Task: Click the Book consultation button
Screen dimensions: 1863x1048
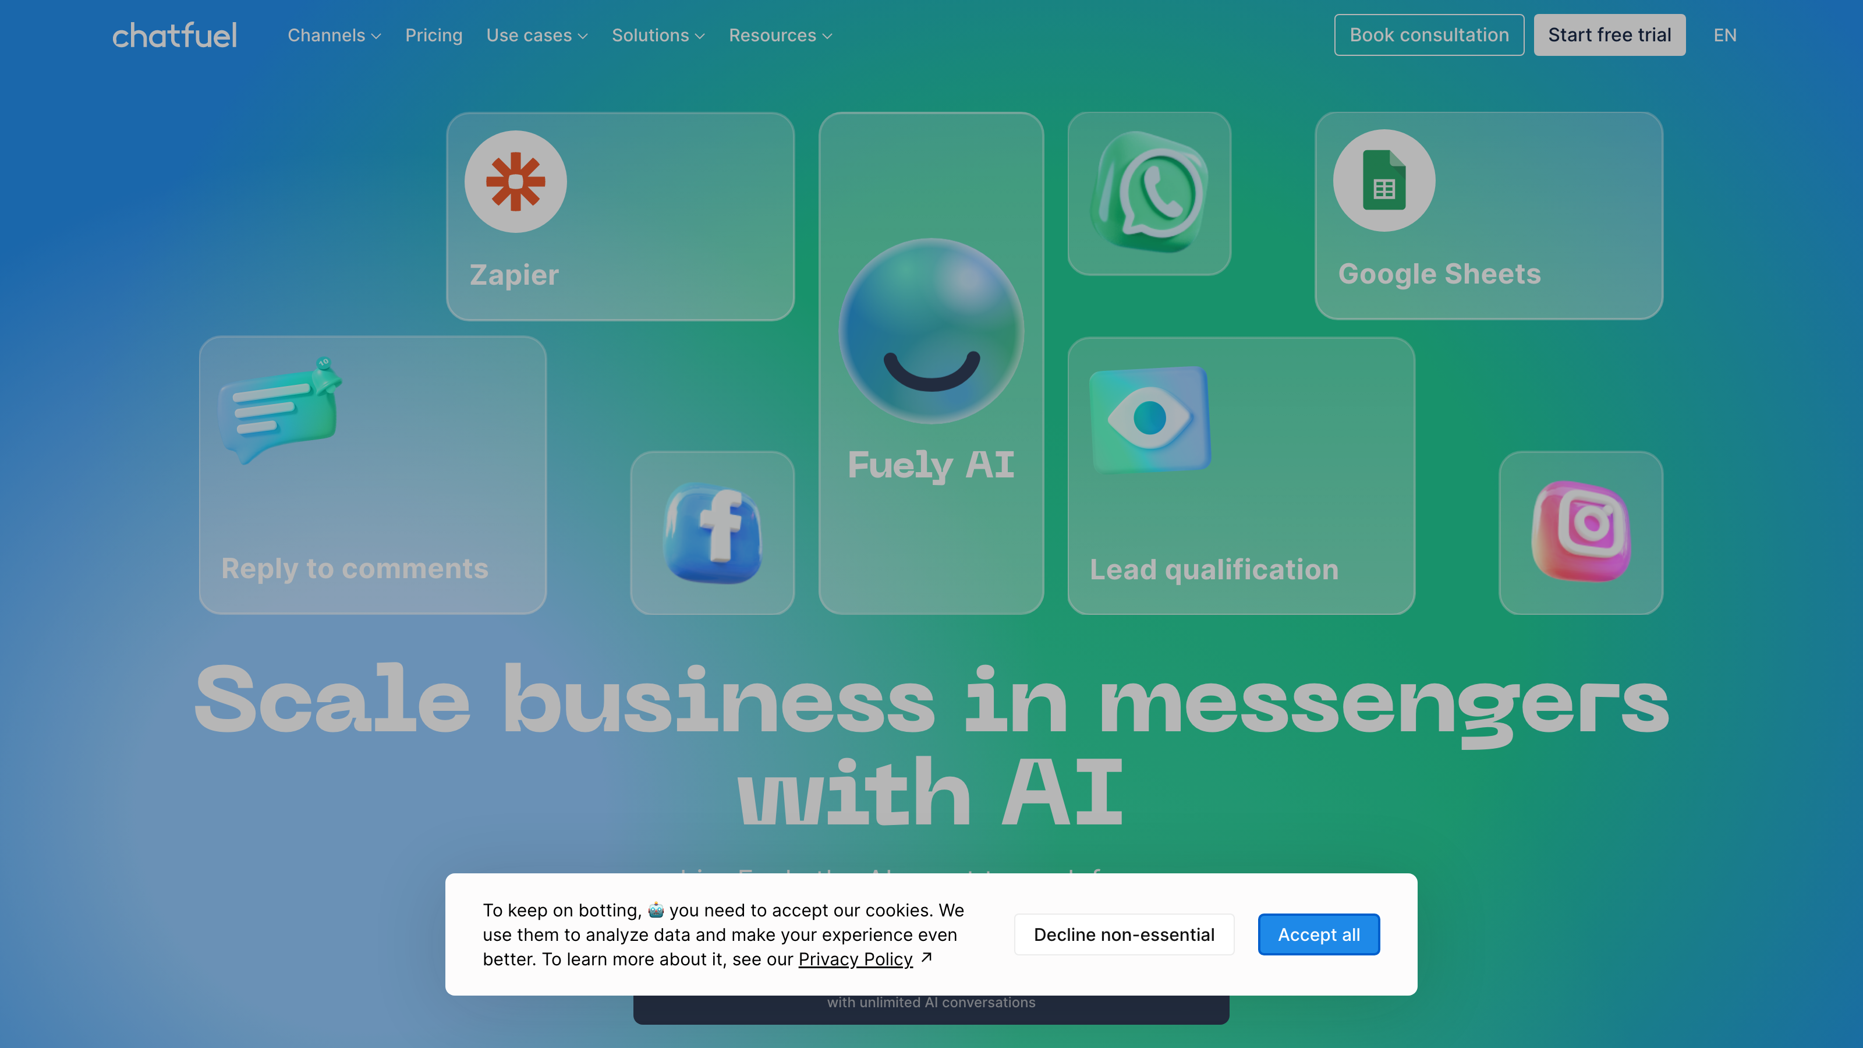Action: coord(1429,34)
